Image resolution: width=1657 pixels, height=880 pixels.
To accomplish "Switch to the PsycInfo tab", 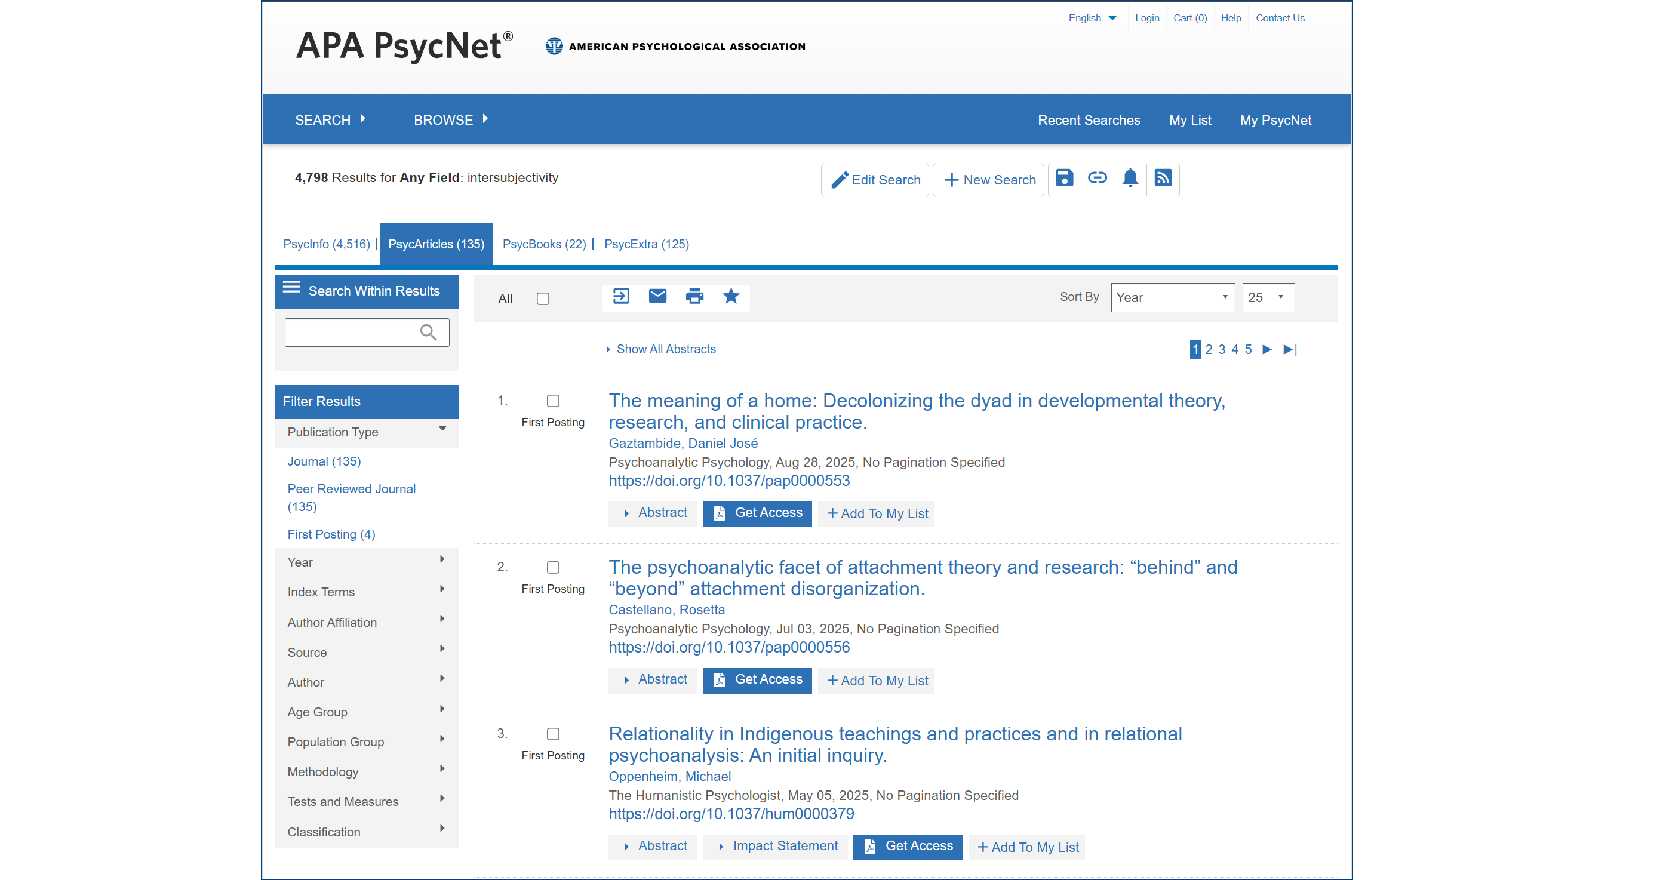I will 327,244.
